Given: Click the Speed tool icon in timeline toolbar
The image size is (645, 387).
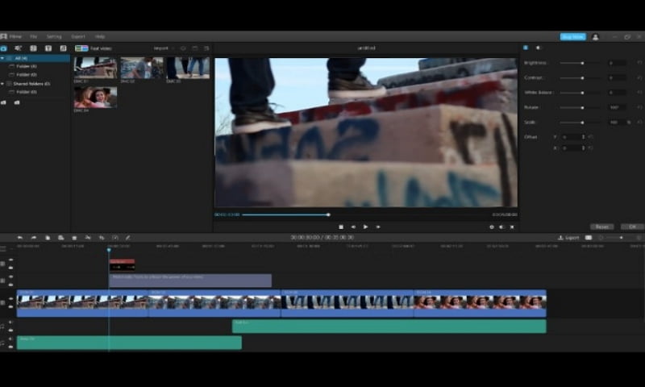Looking at the screenshot, I should 115,238.
